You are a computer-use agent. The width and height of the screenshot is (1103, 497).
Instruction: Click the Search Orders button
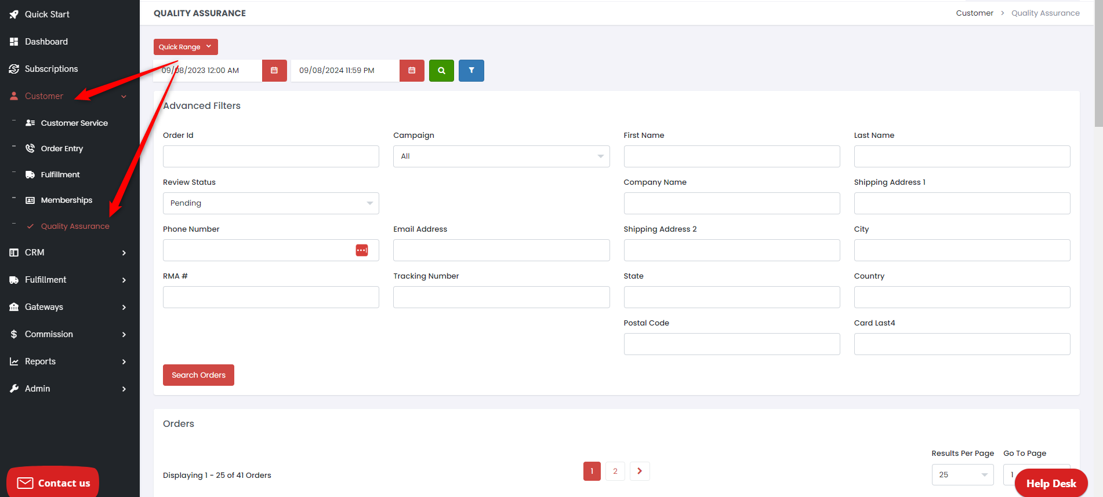click(x=198, y=375)
